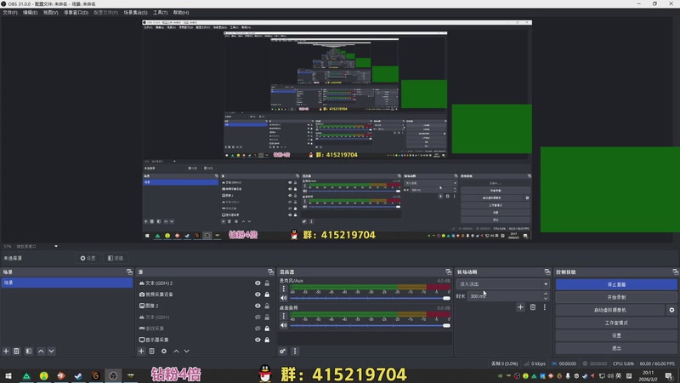Open source properties gear in Sources panel
This screenshot has height=383, width=680.
pos(164,351)
